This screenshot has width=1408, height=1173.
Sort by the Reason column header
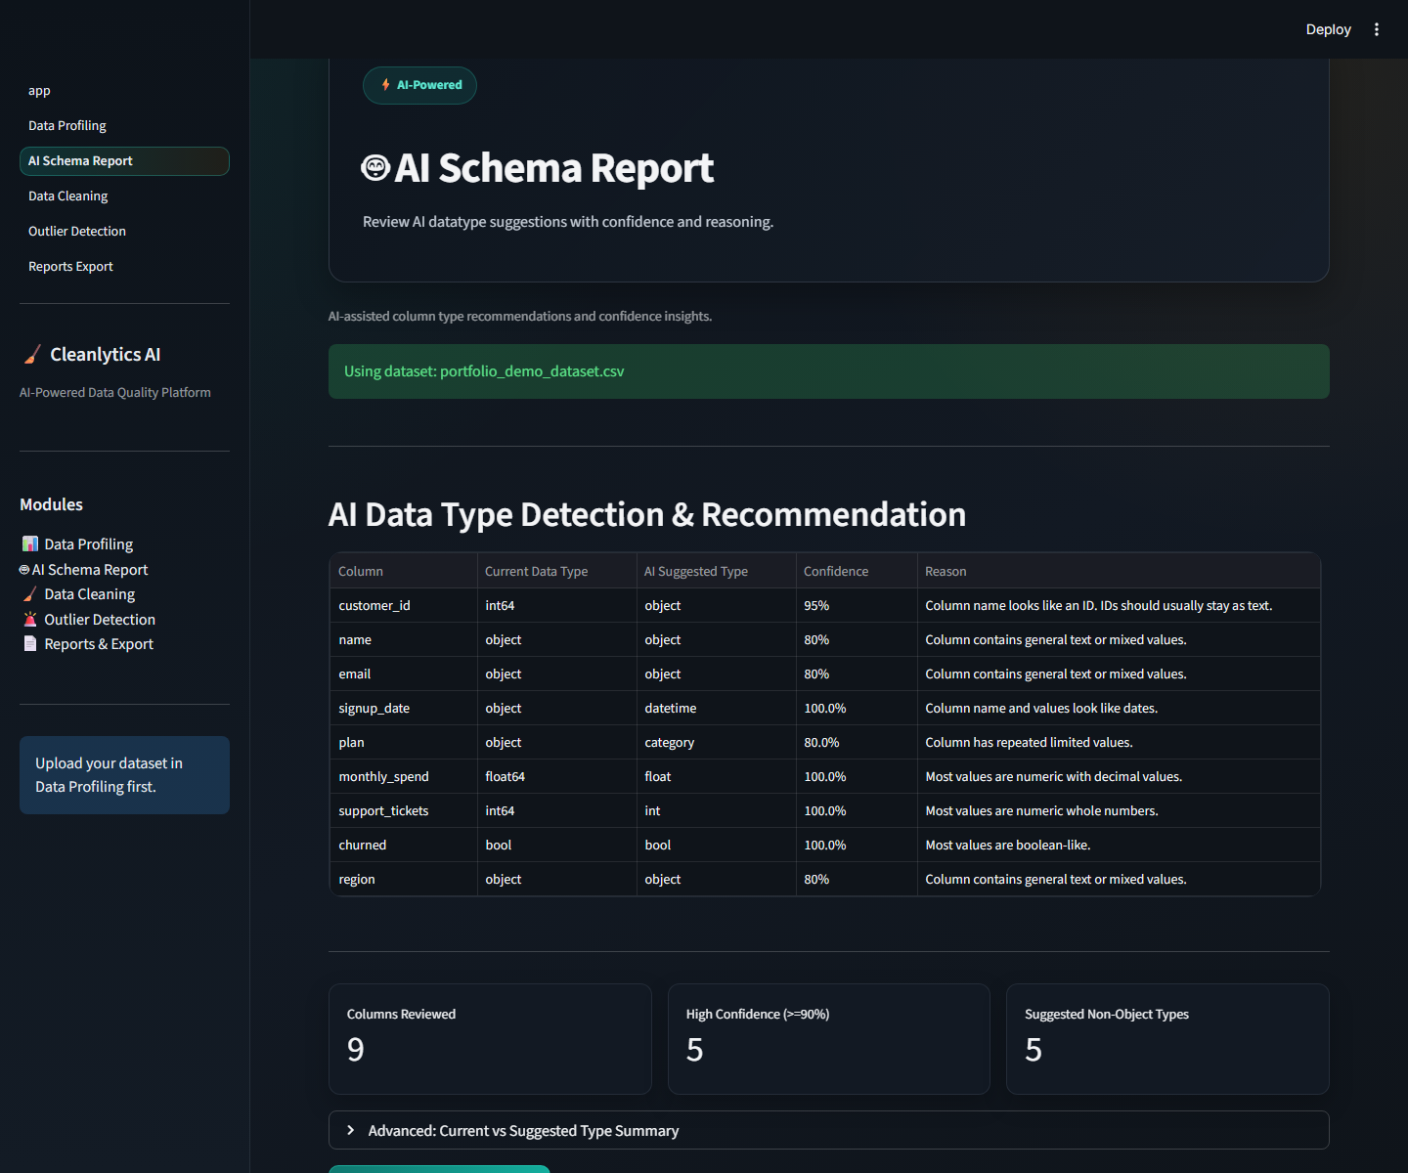point(1119,571)
